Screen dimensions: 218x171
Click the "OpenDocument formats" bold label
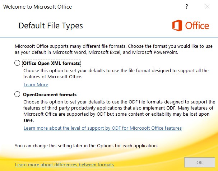pyautogui.click(x=50, y=95)
